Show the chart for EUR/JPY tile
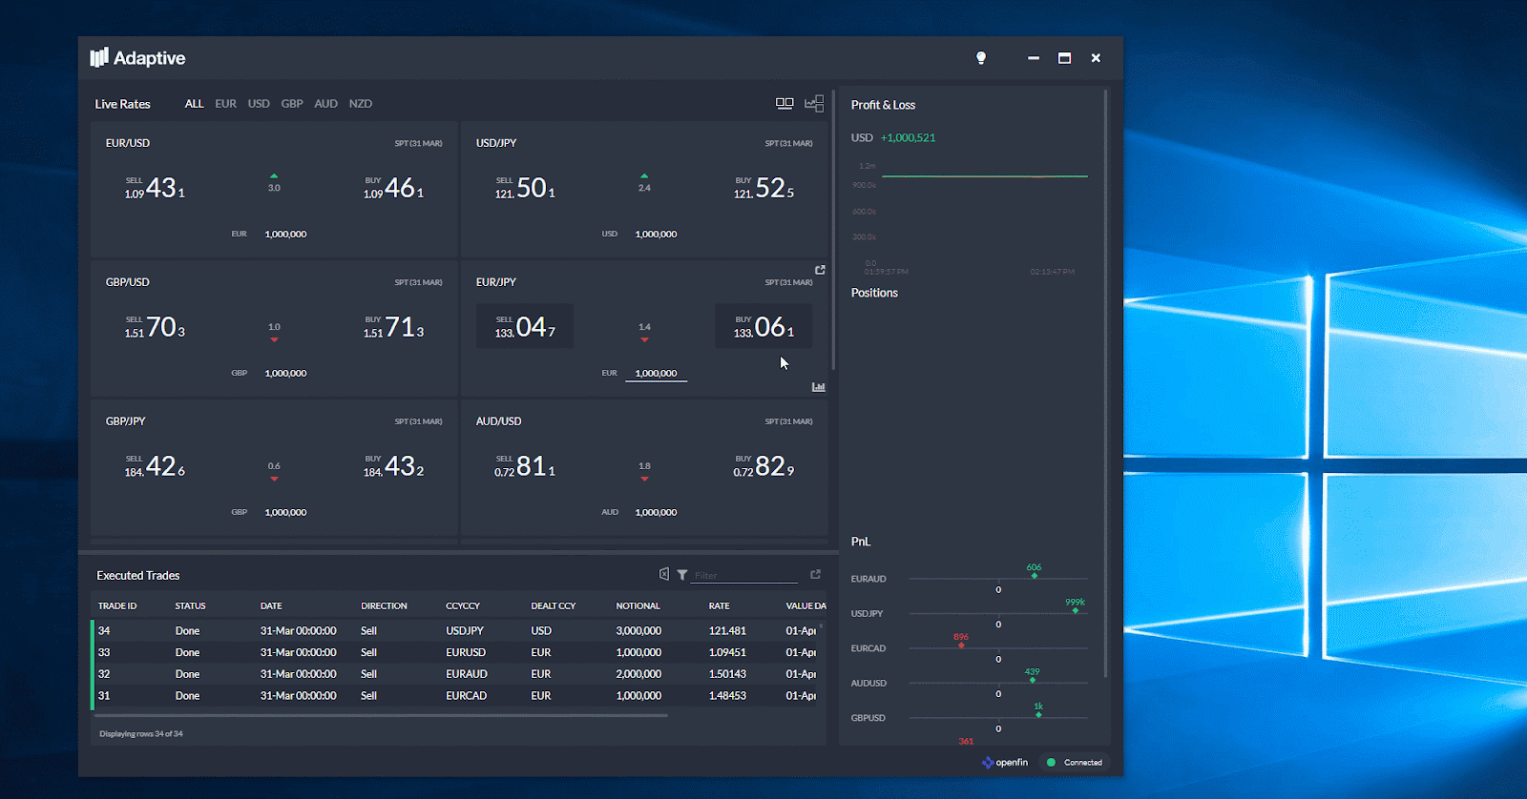Viewport: 1527px width, 799px height. coord(819,386)
